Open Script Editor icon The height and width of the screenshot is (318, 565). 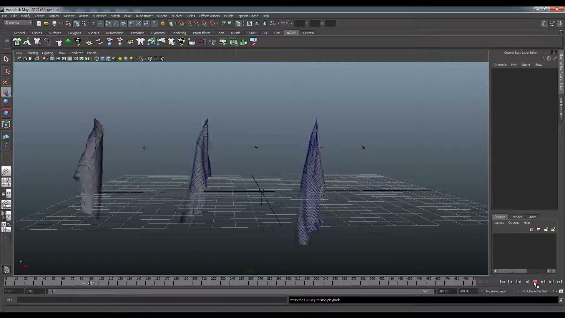click(561, 300)
